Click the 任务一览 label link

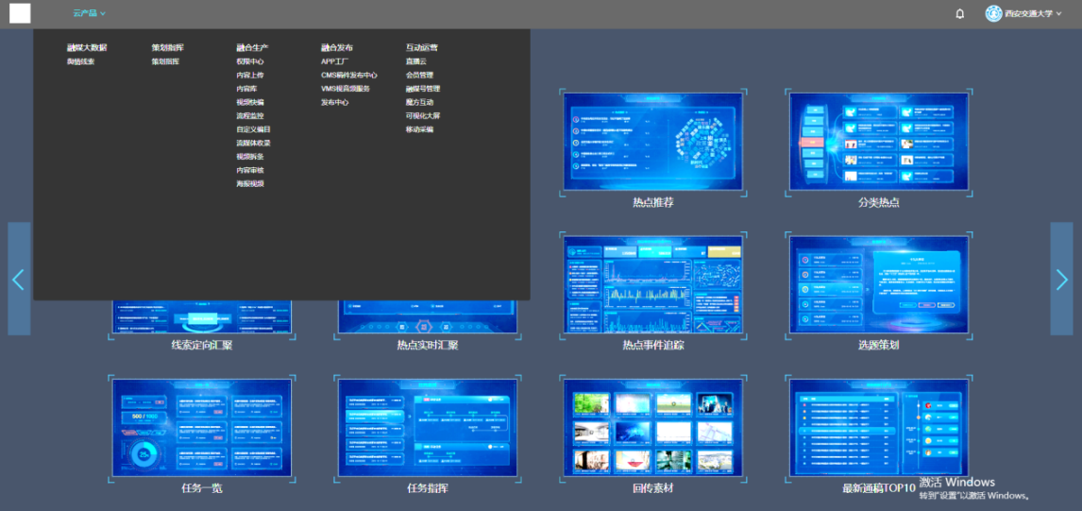tap(202, 488)
